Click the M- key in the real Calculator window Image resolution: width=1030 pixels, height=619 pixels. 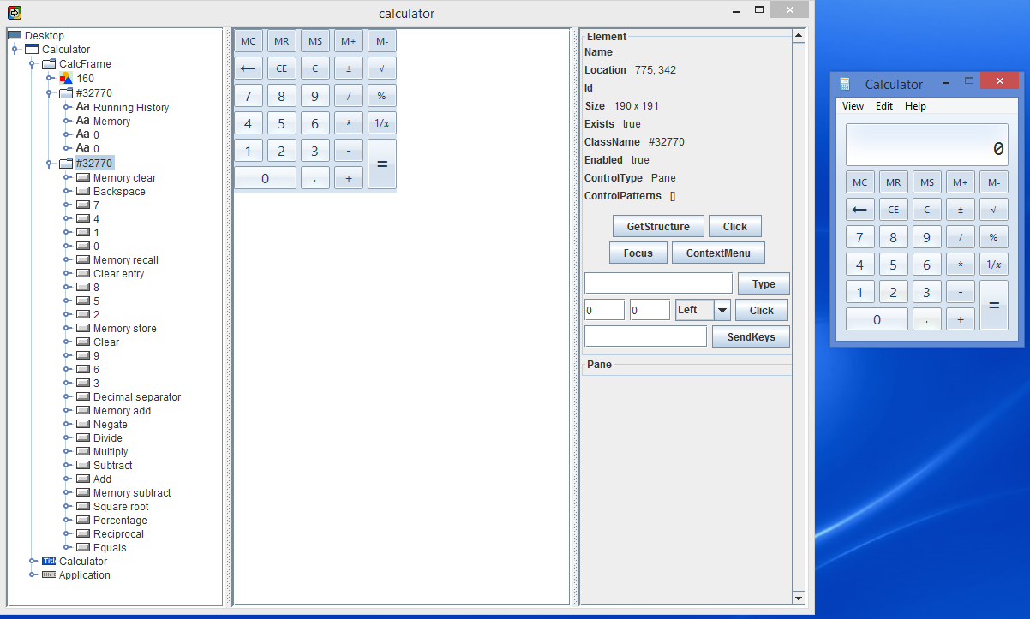pos(993,182)
